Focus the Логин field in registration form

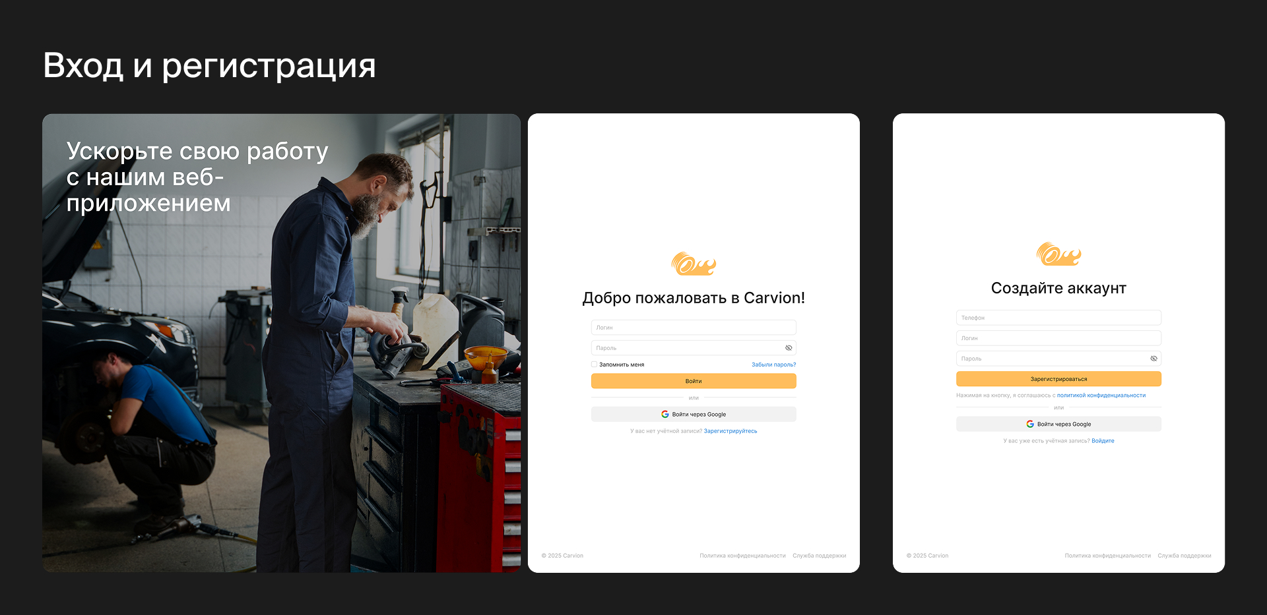tap(1058, 338)
